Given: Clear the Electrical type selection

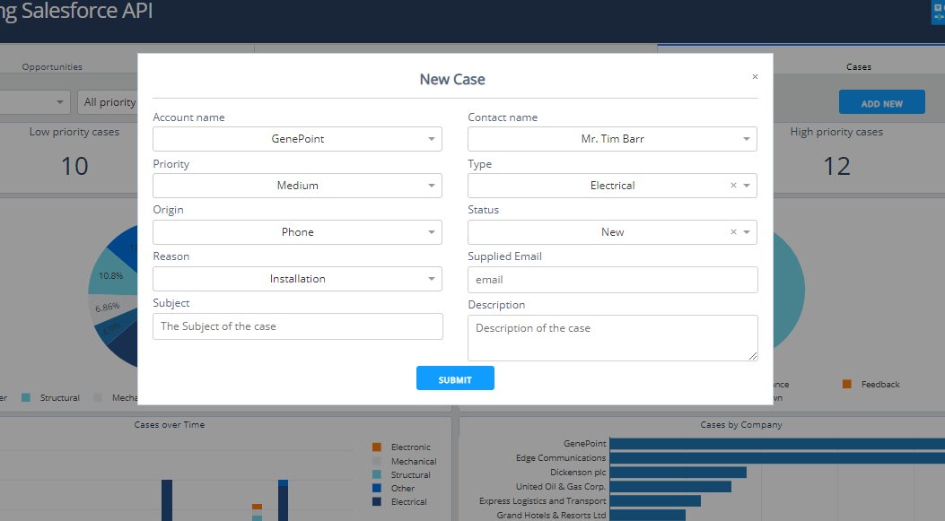Looking at the screenshot, I should click(733, 186).
